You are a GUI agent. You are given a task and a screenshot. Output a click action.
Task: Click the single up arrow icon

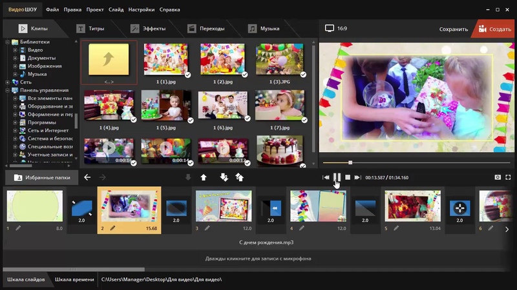click(204, 177)
